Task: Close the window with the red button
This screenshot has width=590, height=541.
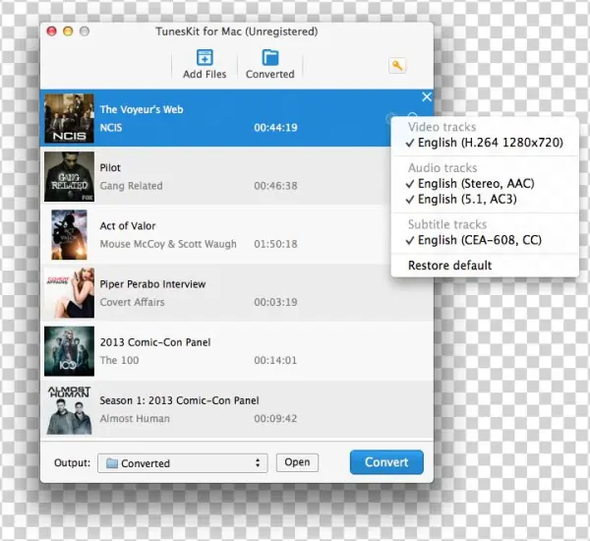Action: pos(51,31)
